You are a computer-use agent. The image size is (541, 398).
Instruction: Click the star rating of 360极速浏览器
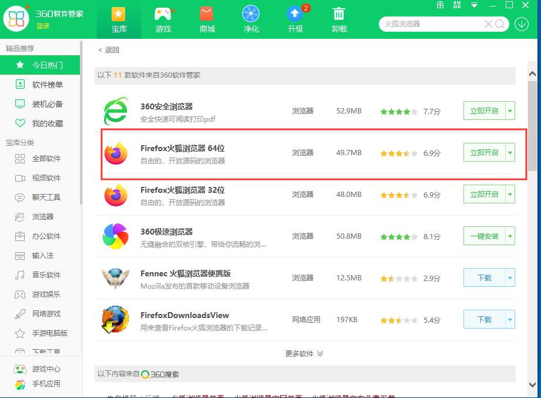coord(399,237)
